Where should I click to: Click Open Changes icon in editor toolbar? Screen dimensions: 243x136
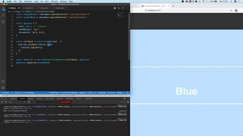[119, 8]
